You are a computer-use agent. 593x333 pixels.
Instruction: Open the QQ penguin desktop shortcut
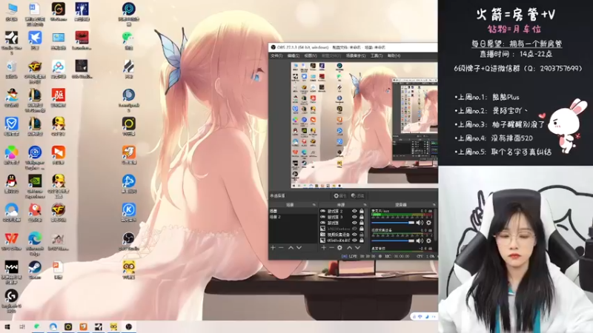pos(11,184)
